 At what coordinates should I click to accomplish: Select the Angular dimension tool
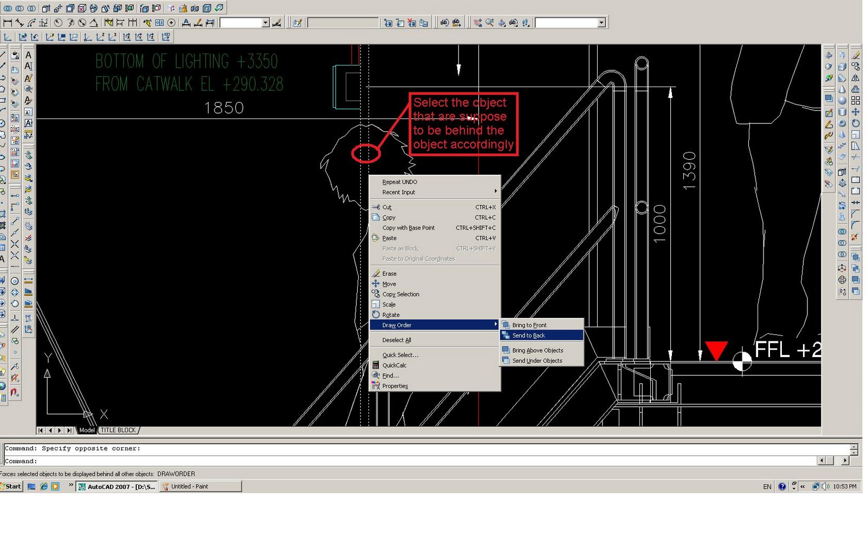point(94,23)
